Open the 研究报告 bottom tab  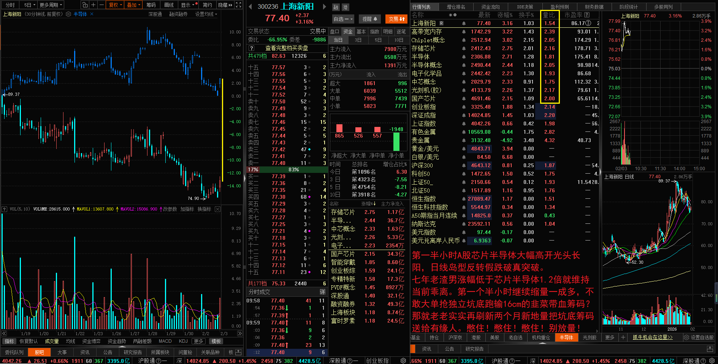[133, 352]
